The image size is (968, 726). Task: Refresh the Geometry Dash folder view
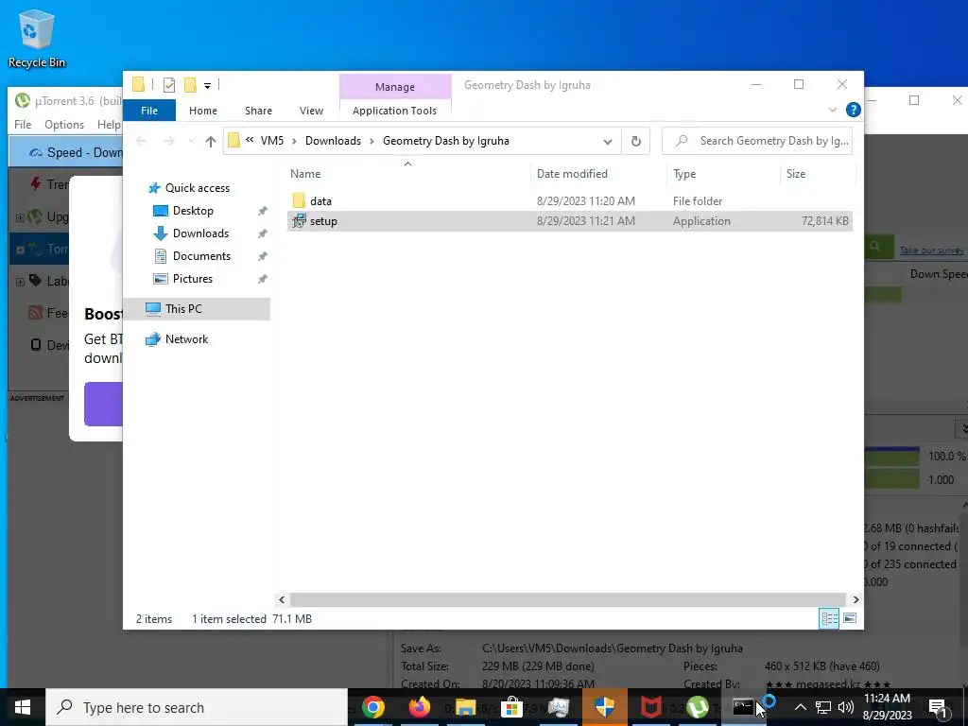(x=636, y=142)
